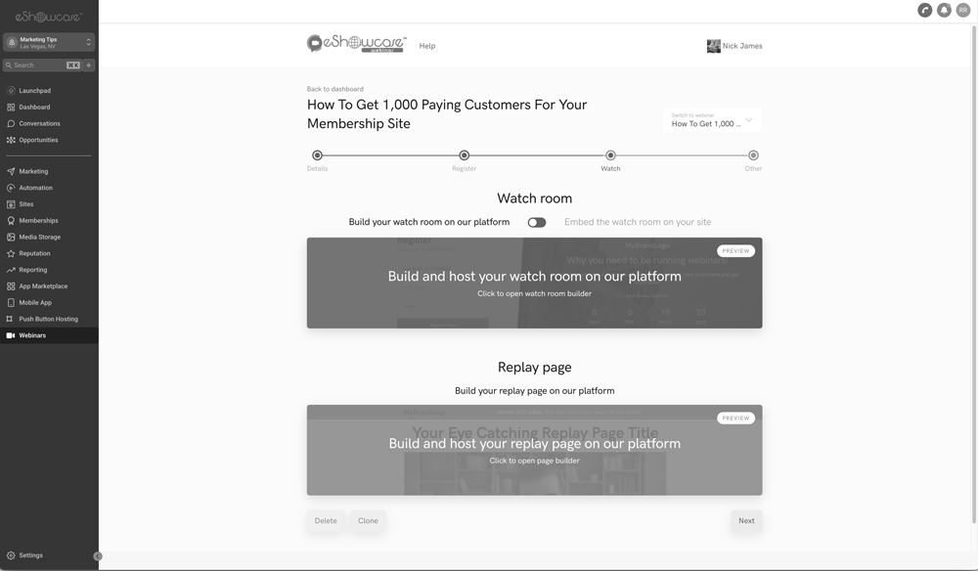Click Nick James user name
Image resolution: width=978 pixels, height=571 pixels.
(x=742, y=46)
